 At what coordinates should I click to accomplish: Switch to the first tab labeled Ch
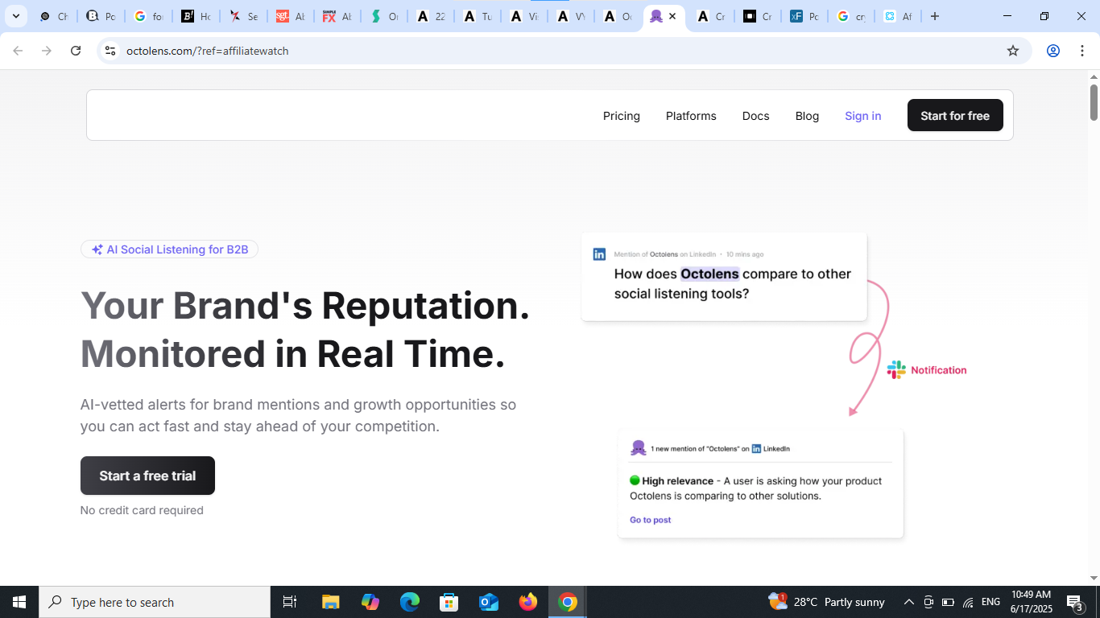pos(54,16)
